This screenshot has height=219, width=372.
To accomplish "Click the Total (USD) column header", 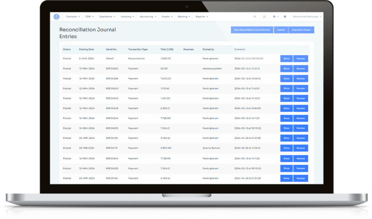I will (167, 49).
